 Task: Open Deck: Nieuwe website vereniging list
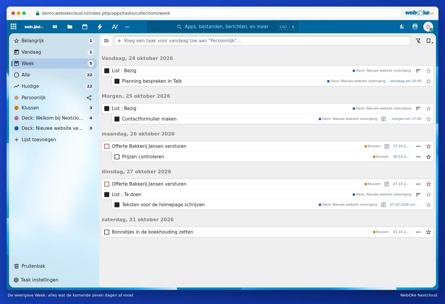click(54, 128)
